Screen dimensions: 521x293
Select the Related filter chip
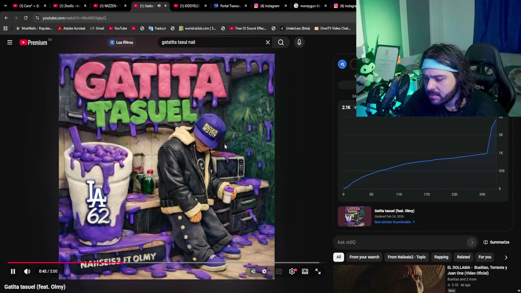463,257
